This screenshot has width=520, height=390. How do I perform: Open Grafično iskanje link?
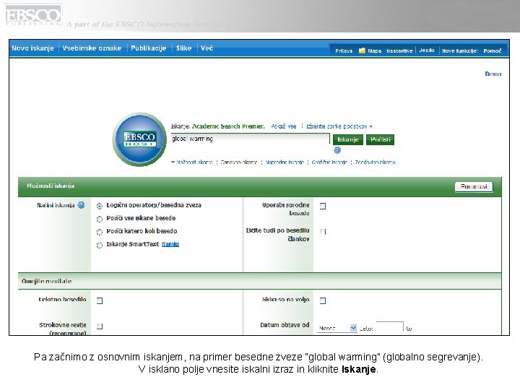pyautogui.click(x=329, y=162)
